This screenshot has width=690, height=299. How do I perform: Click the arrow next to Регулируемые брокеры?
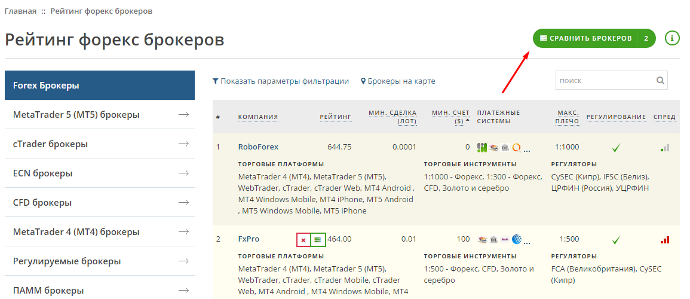(183, 261)
